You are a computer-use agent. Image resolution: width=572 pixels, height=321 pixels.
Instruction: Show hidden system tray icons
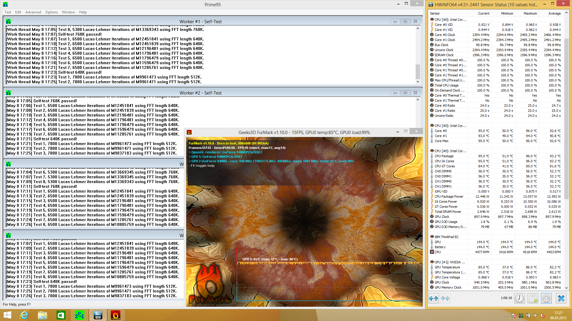[506, 316]
